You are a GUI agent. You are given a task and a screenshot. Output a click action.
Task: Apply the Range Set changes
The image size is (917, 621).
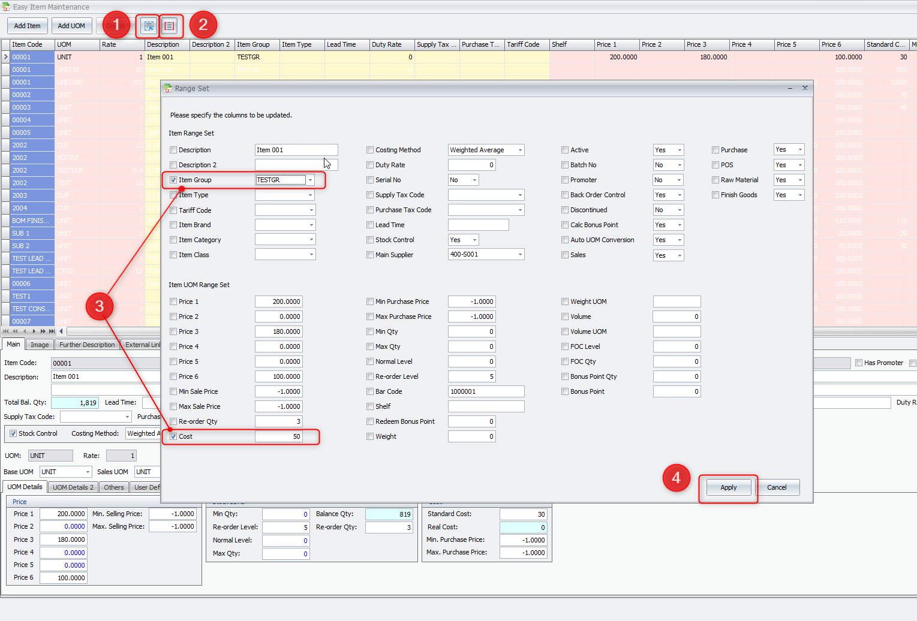tap(727, 487)
